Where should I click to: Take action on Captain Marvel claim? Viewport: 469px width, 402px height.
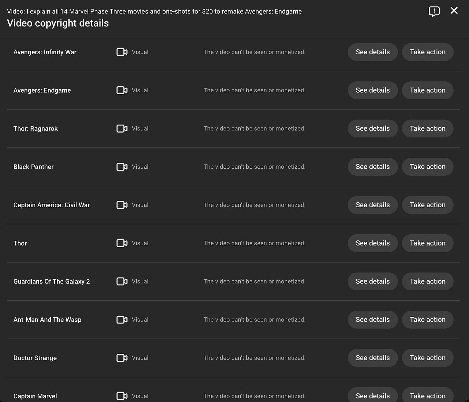point(427,395)
